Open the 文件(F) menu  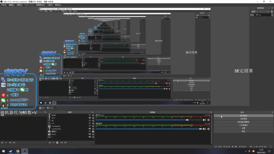(4, 5)
